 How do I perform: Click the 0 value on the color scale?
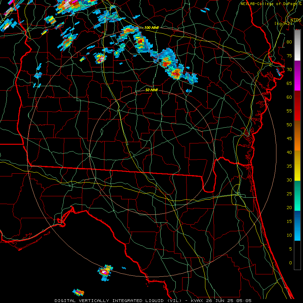(291, 263)
